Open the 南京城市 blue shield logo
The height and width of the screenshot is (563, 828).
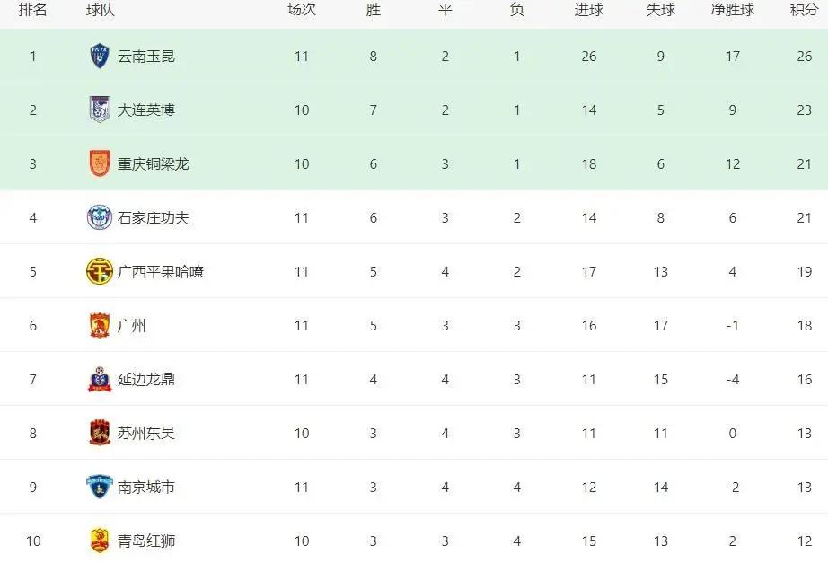click(x=100, y=487)
